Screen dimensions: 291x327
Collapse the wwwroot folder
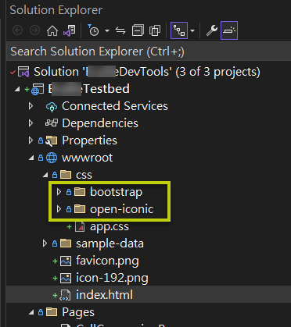click(x=31, y=158)
